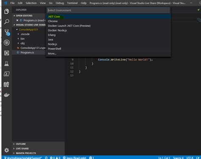This screenshot has width=201, height=159.
Task: Select the Erlang environment
Action: (108, 35)
